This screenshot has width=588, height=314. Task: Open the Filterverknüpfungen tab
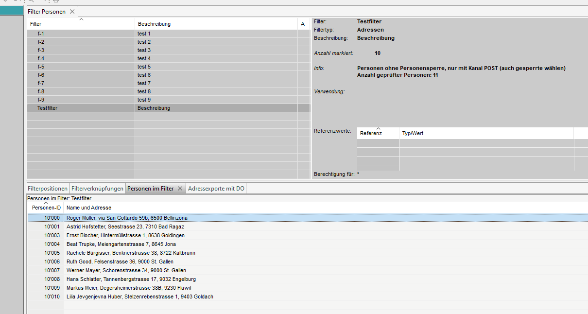97,189
